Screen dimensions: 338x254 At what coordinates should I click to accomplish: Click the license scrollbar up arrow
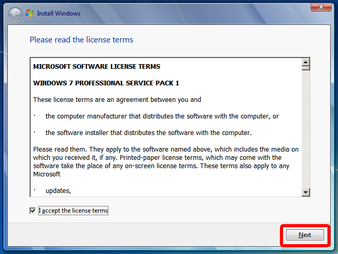tap(306, 63)
